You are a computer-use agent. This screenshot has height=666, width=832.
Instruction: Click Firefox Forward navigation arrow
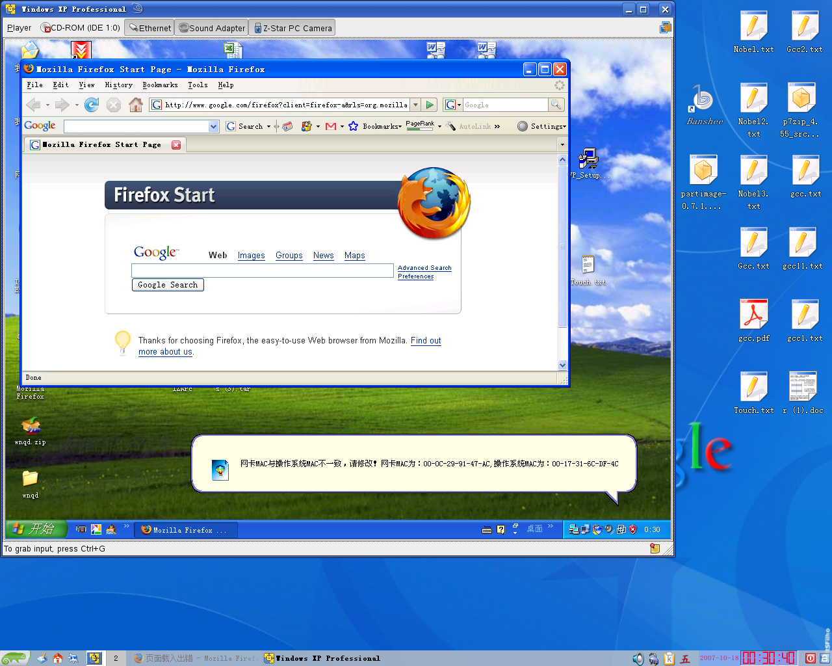pos(62,105)
